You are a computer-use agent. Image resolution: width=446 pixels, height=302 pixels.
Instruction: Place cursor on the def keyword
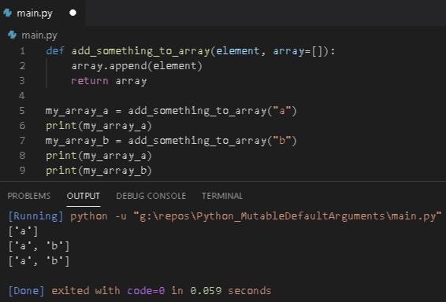coord(55,51)
